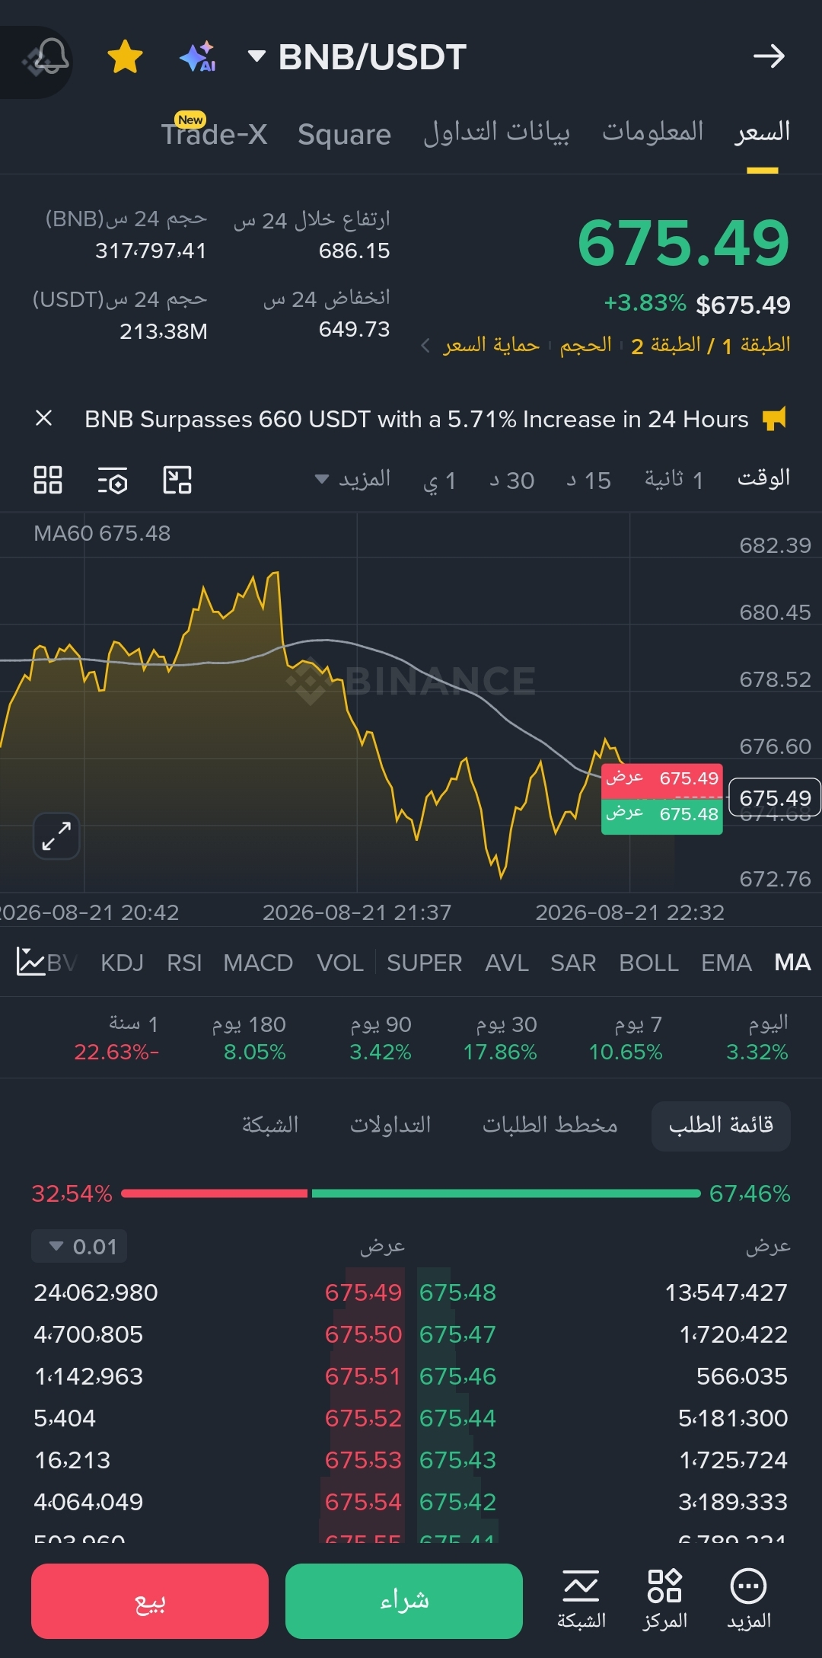Expand the المزيد timeframe dropdown
822x1658 pixels.
[x=353, y=479]
